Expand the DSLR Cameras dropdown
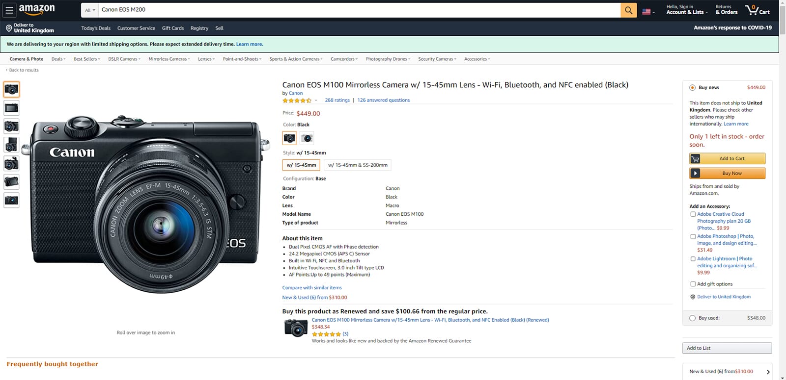Image resolution: width=786 pixels, height=380 pixels. click(x=124, y=59)
